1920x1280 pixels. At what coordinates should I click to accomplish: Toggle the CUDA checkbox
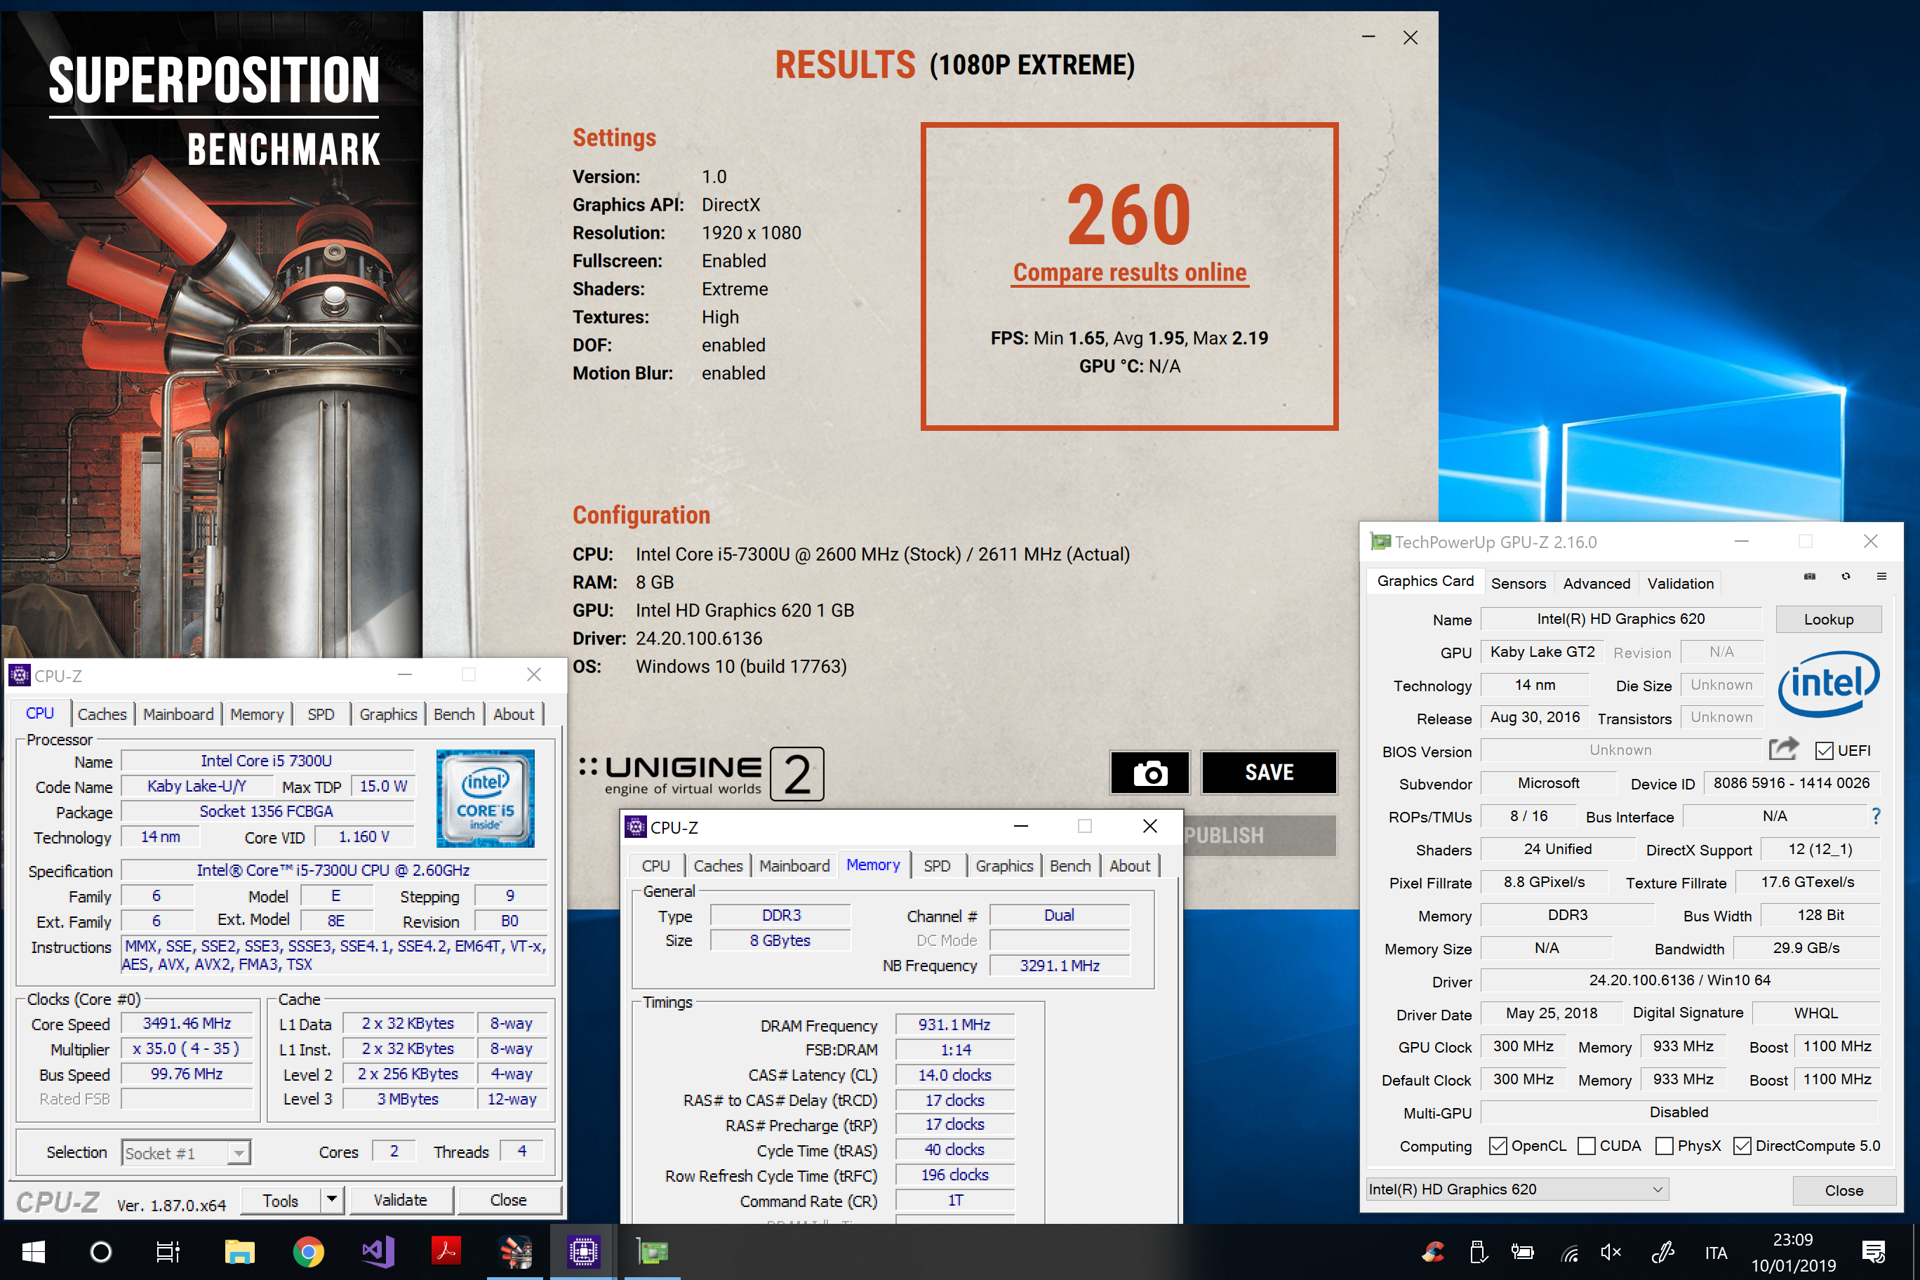coord(1586,1145)
